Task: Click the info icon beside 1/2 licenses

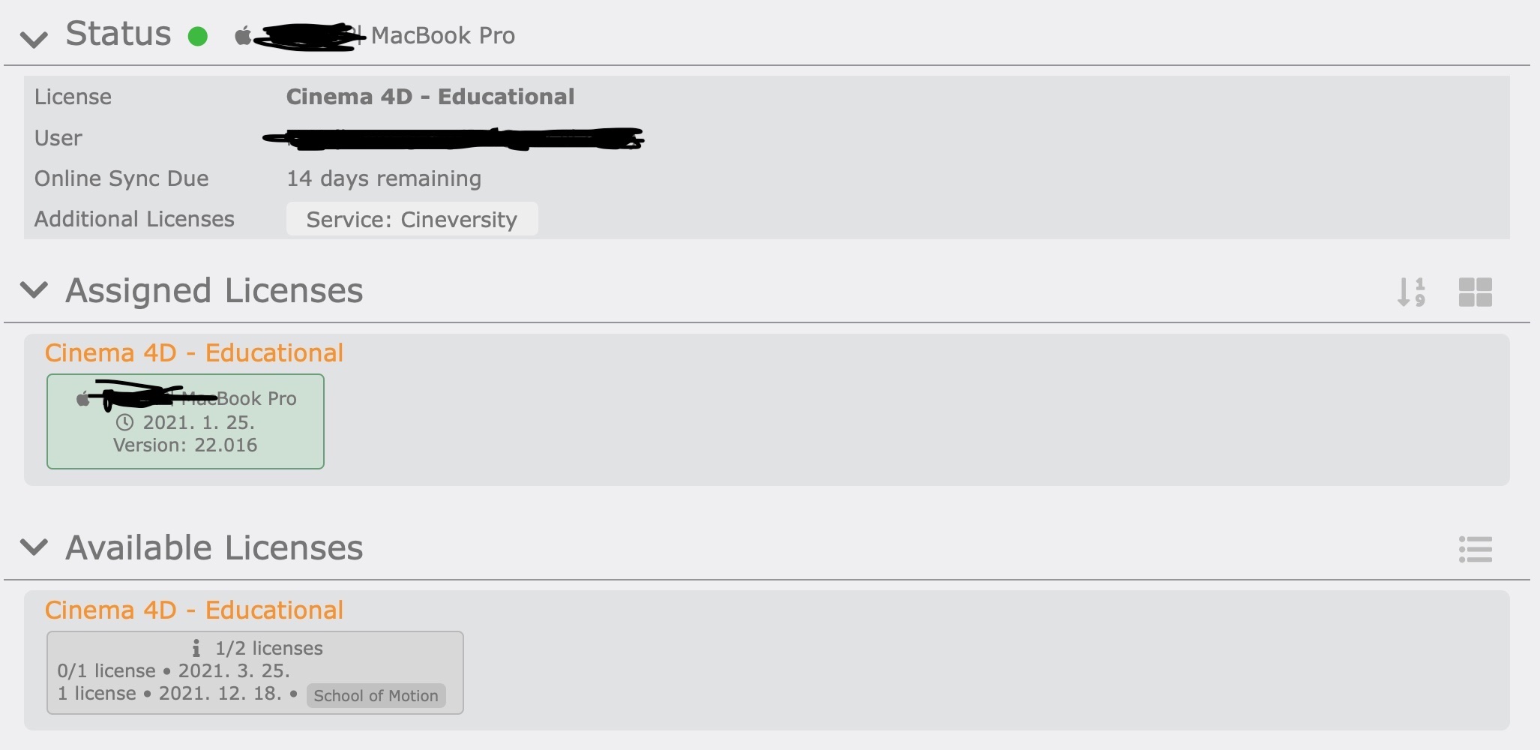Action: coord(196,648)
